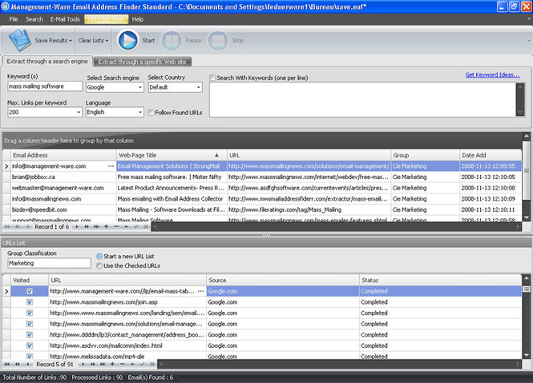Click the Date Add column header

click(491, 155)
